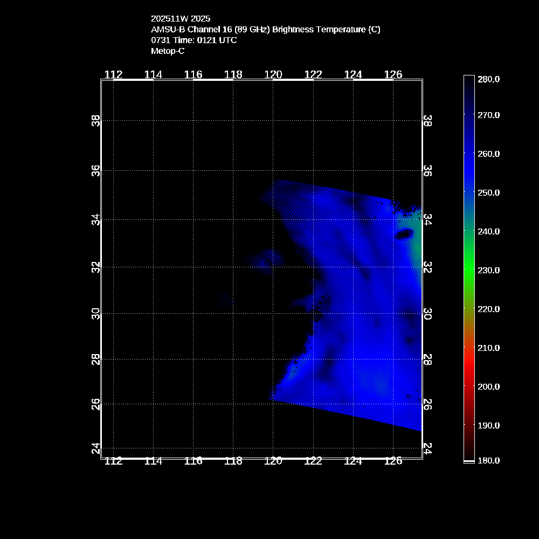
Task: Click the color scale value "250.0"
Action: (488, 193)
